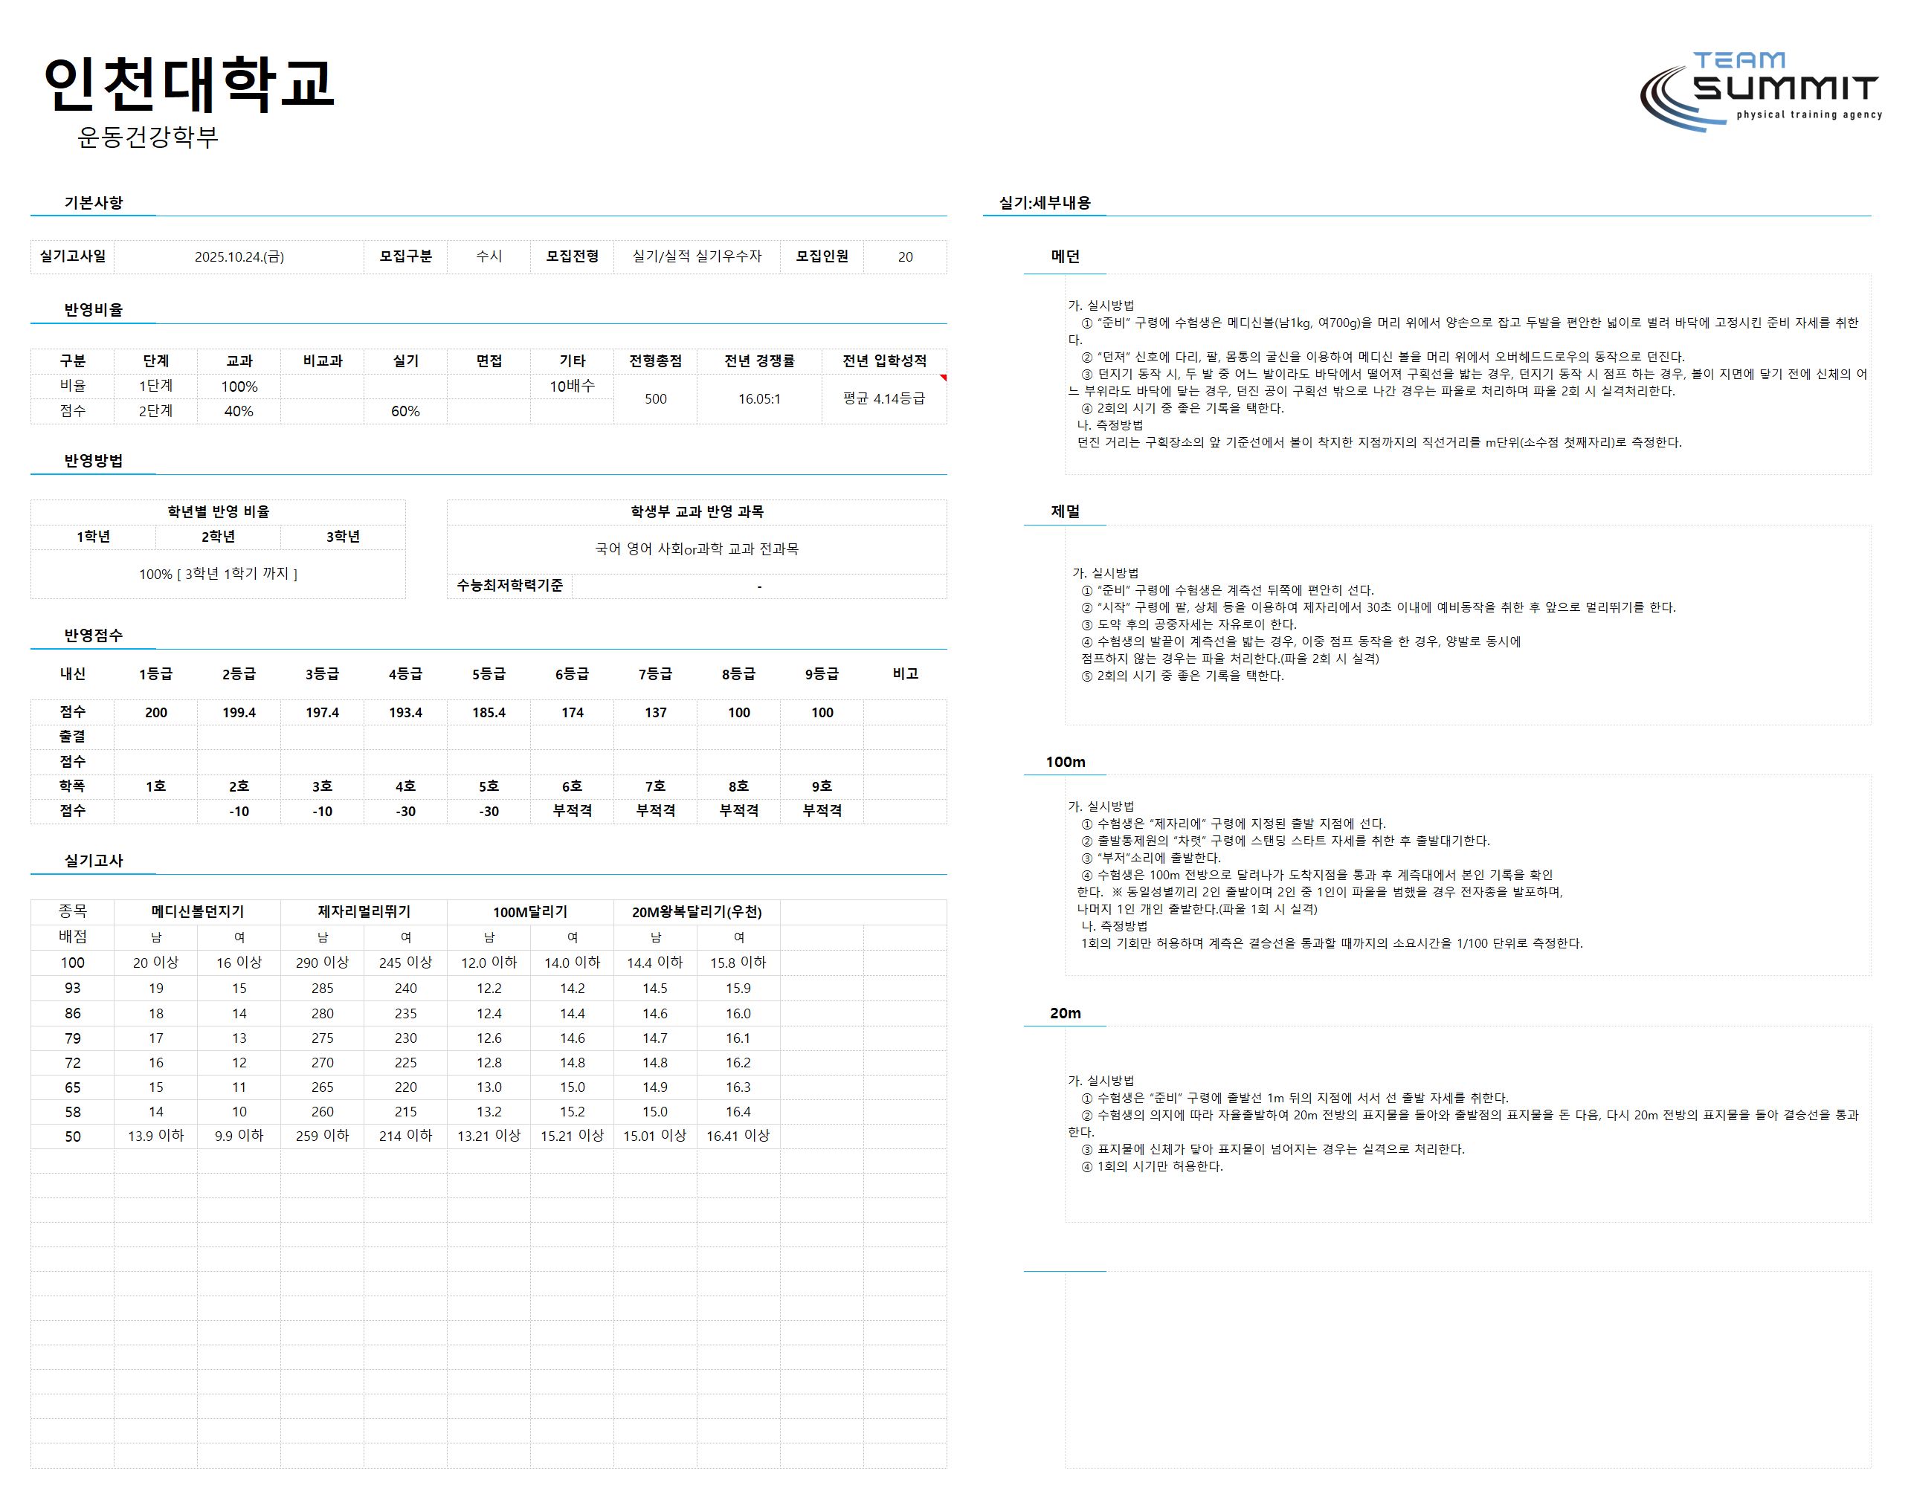Image resolution: width=1911 pixels, height=1494 pixels.
Task: Click the 20M왕복달리기(우천) column header
Action: coord(697,911)
